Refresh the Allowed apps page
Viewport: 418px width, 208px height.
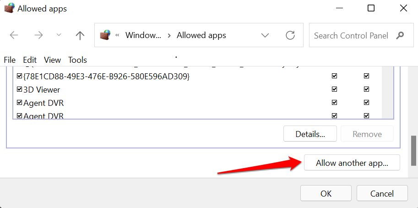[290, 35]
